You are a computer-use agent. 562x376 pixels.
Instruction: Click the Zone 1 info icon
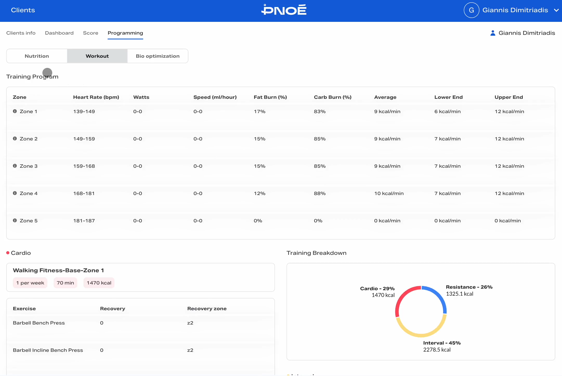click(x=15, y=111)
